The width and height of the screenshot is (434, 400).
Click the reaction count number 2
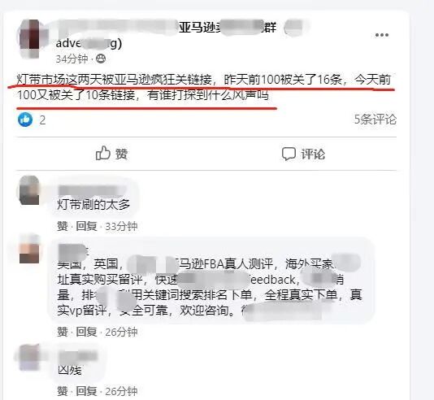click(42, 120)
